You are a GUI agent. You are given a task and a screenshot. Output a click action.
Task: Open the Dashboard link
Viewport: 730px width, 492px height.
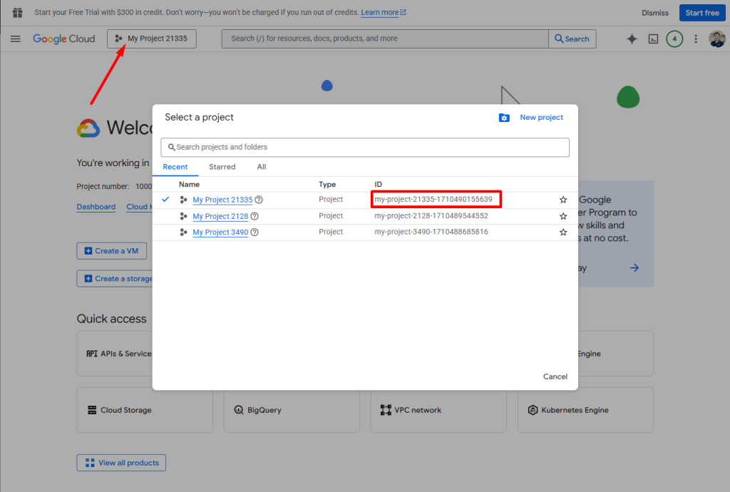(x=96, y=207)
